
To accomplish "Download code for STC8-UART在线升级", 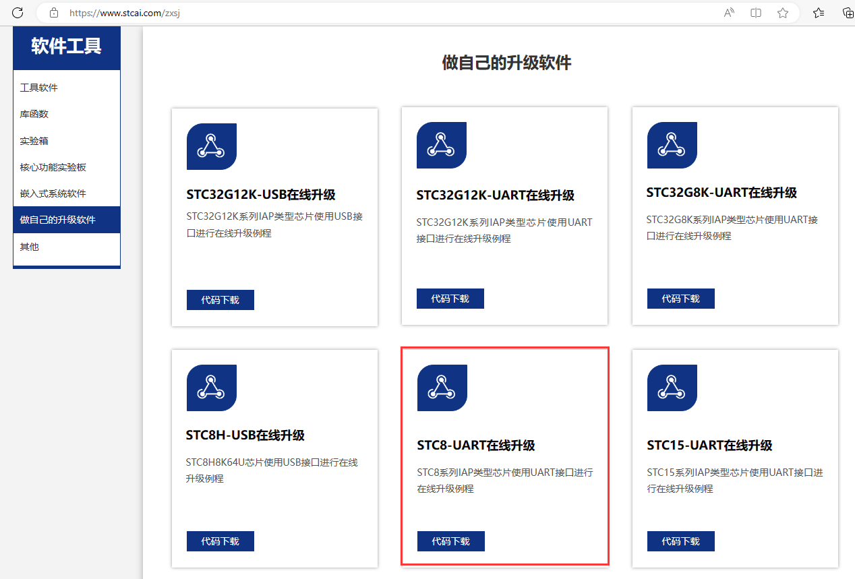I will [x=451, y=541].
